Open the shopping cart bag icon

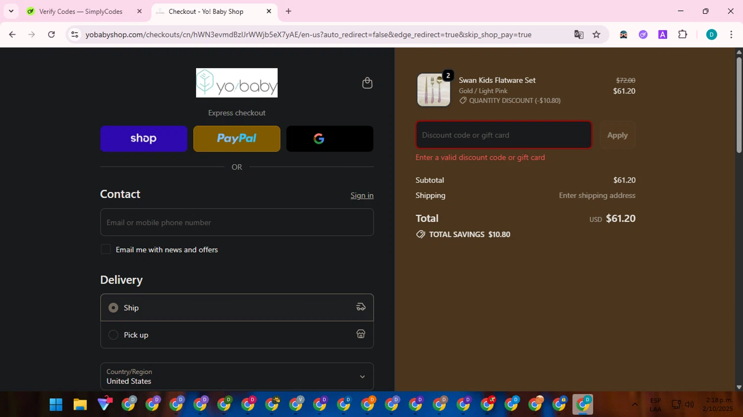point(367,83)
